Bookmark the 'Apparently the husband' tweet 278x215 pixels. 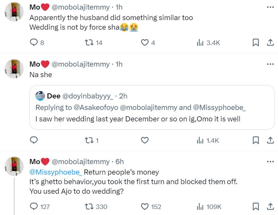point(256,43)
